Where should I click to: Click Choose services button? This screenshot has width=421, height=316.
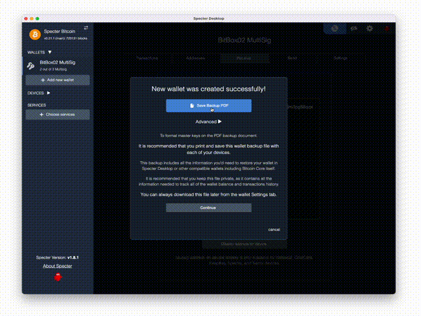tap(57, 115)
